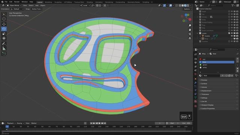
Task: Select the Annotate tool
Action: pyautogui.click(x=4, y=44)
